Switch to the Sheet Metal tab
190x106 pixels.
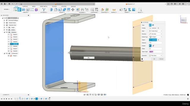pyautogui.click(x=44, y=6)
